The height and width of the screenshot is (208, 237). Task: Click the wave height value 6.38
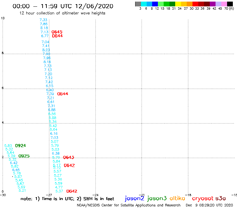(56, 154)
